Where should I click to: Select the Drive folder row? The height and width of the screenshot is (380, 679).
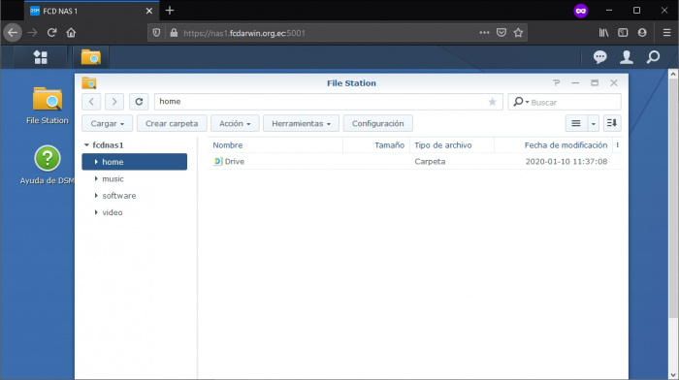[415, 162]
